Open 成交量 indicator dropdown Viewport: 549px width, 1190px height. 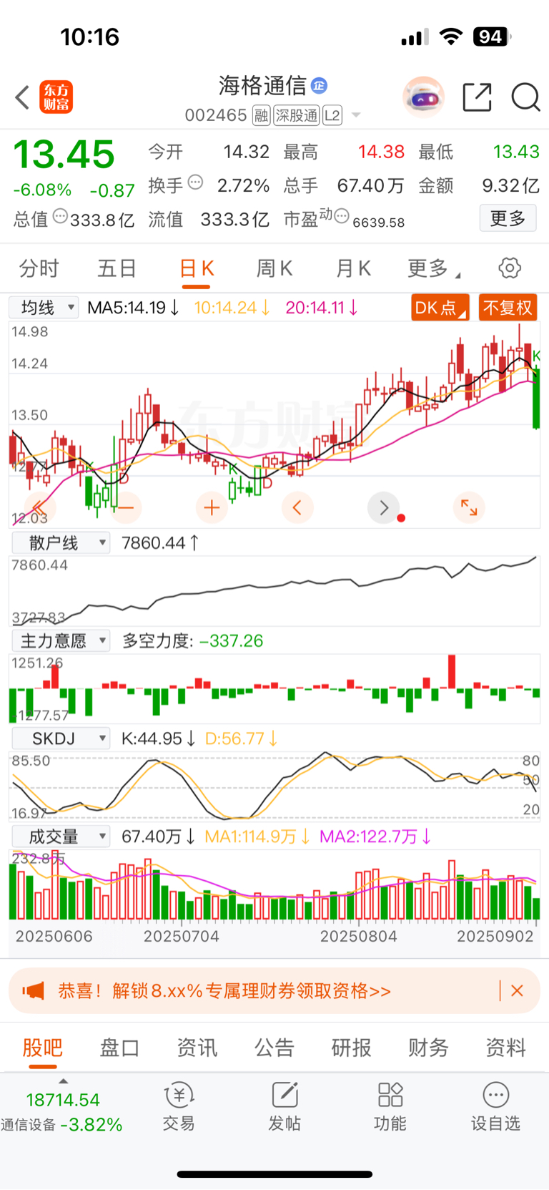tap(61, 837)
